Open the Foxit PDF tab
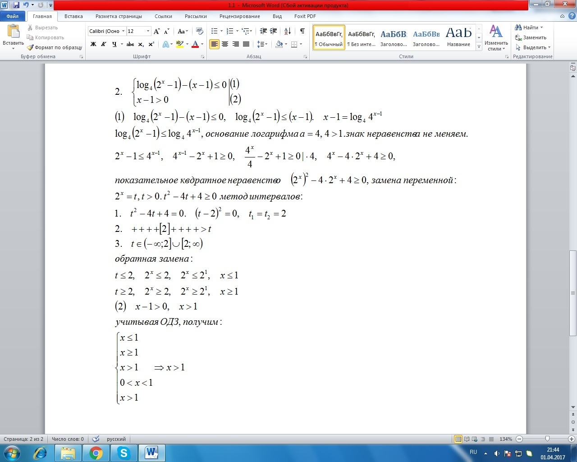The height and width of the screenshot is (462, 577). click(305, 16)
